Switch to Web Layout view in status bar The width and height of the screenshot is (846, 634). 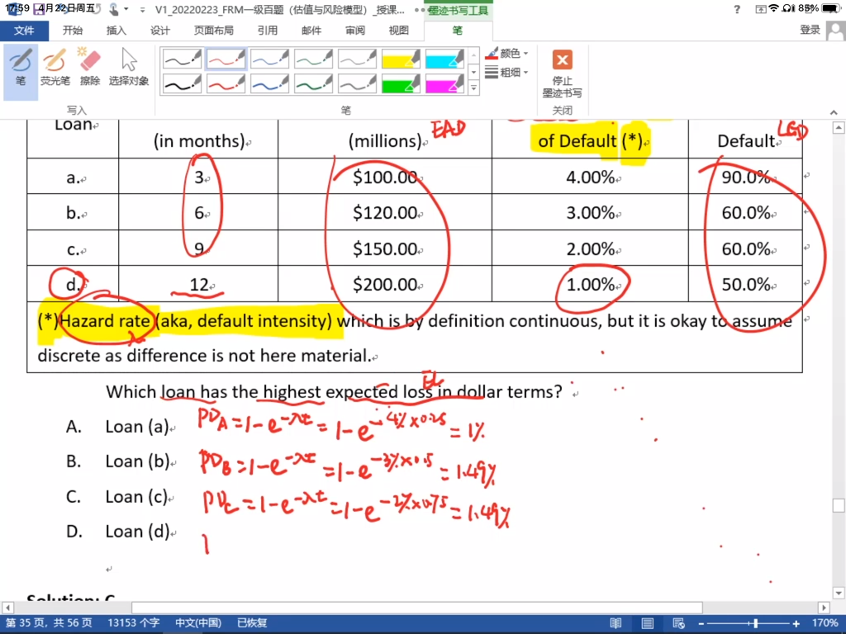(677, 623)
